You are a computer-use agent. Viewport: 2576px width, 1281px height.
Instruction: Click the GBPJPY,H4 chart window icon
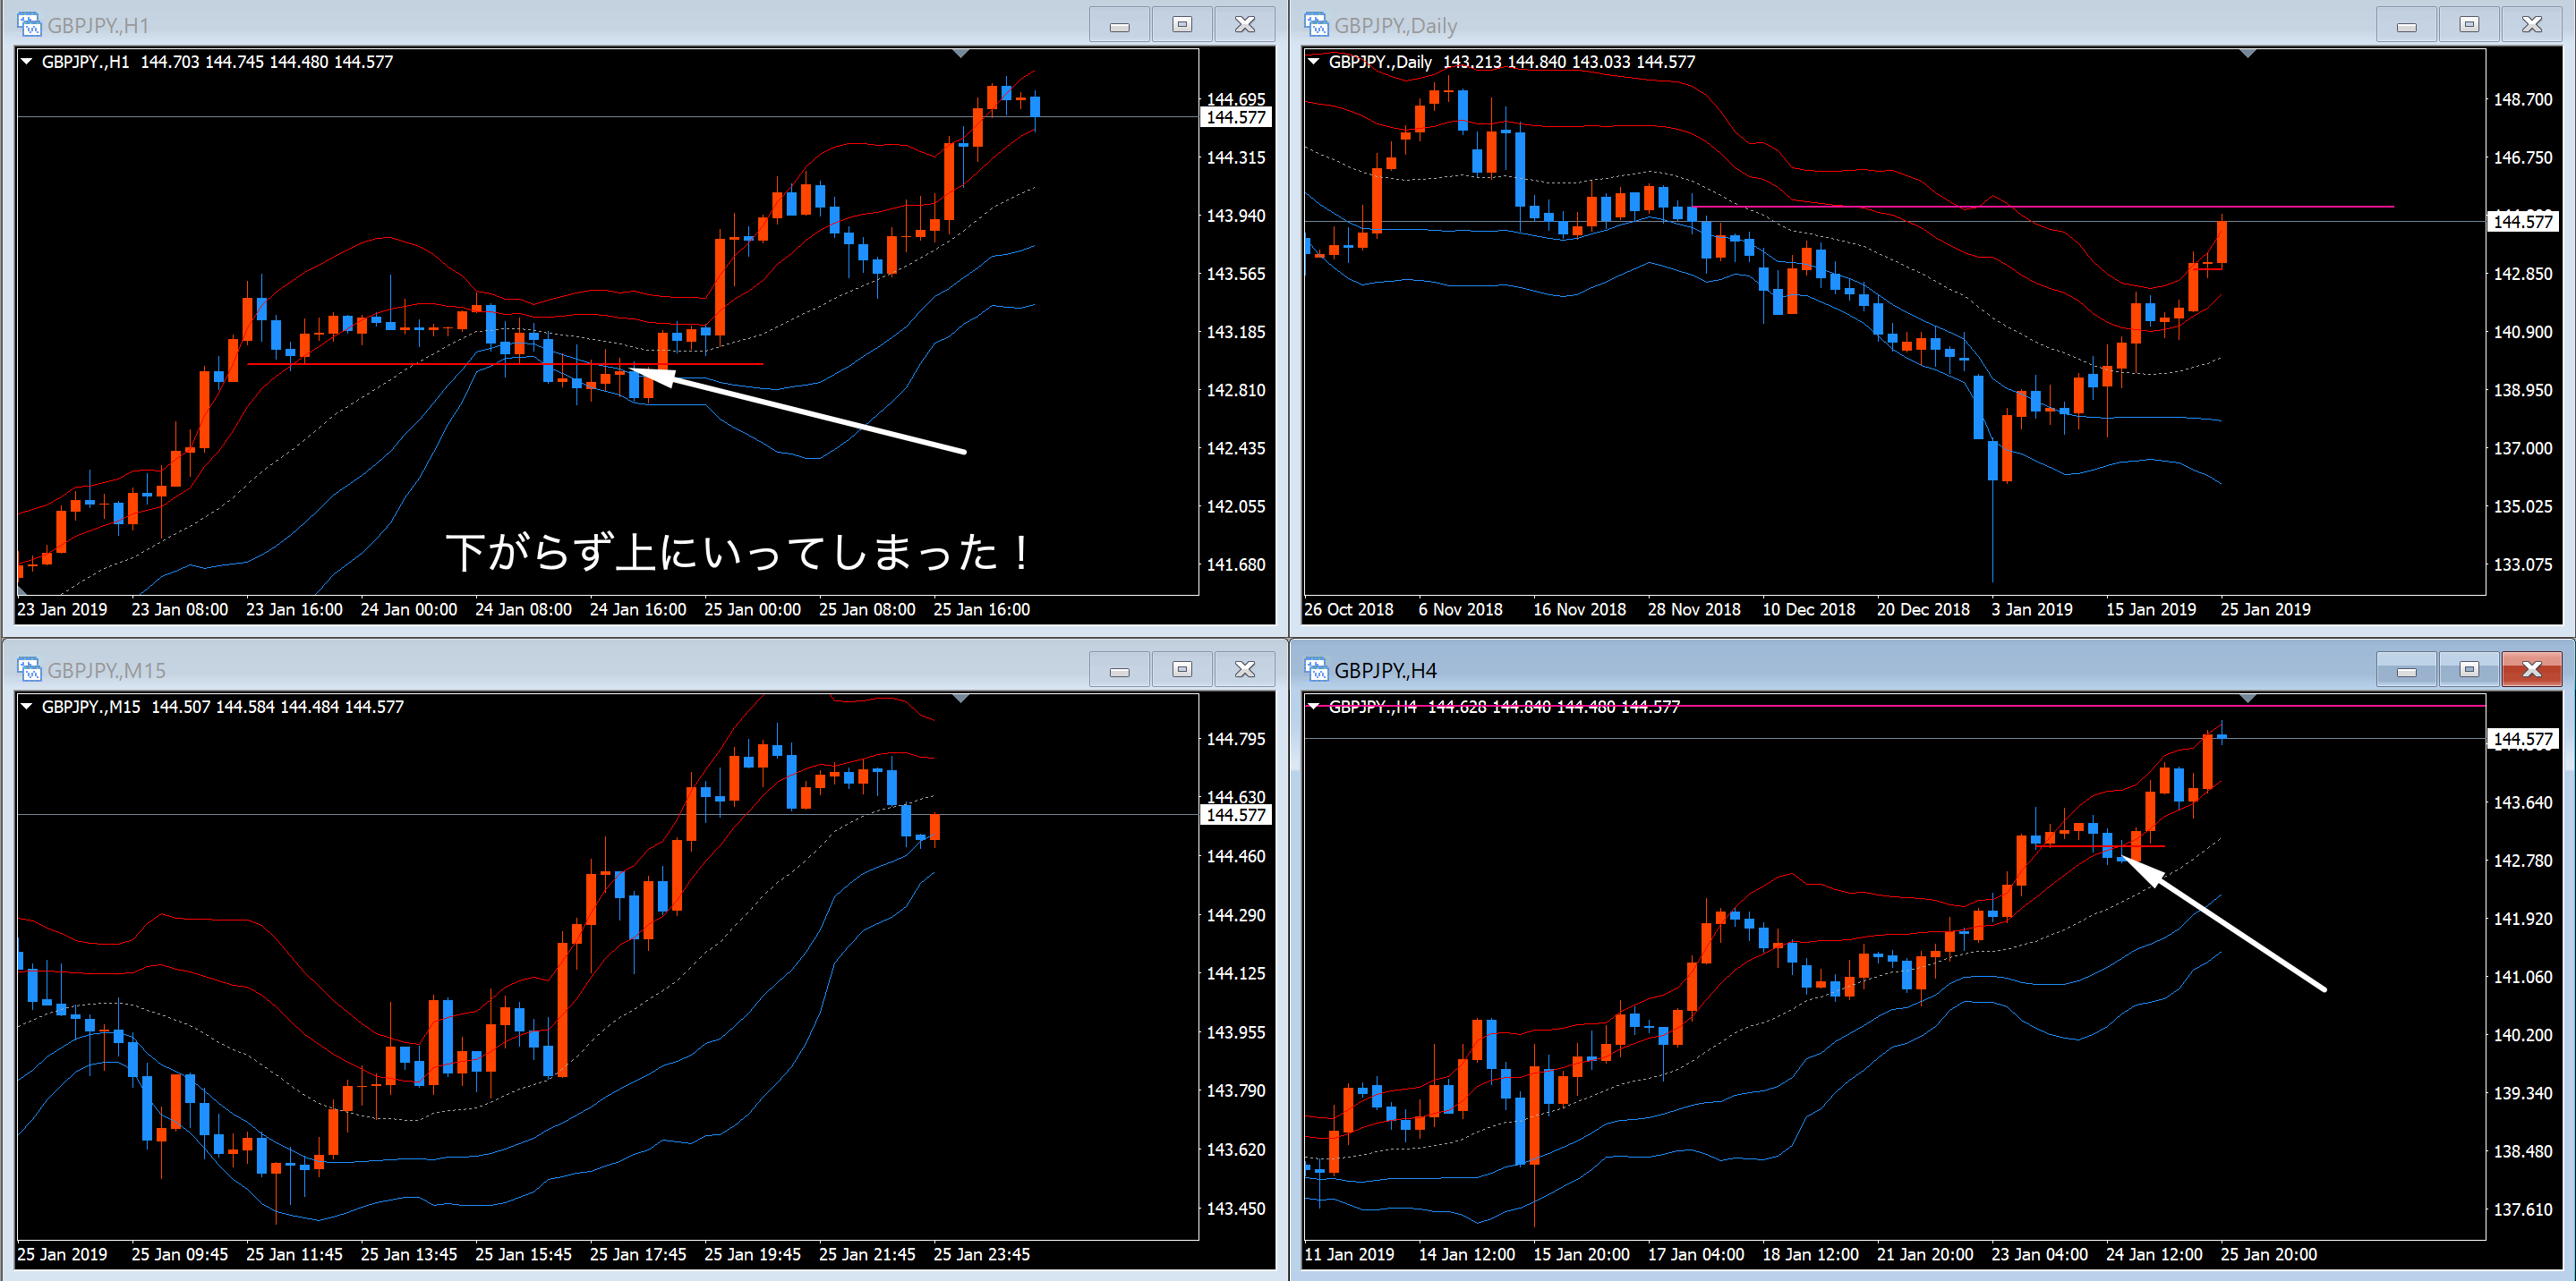coord(1316,669)
